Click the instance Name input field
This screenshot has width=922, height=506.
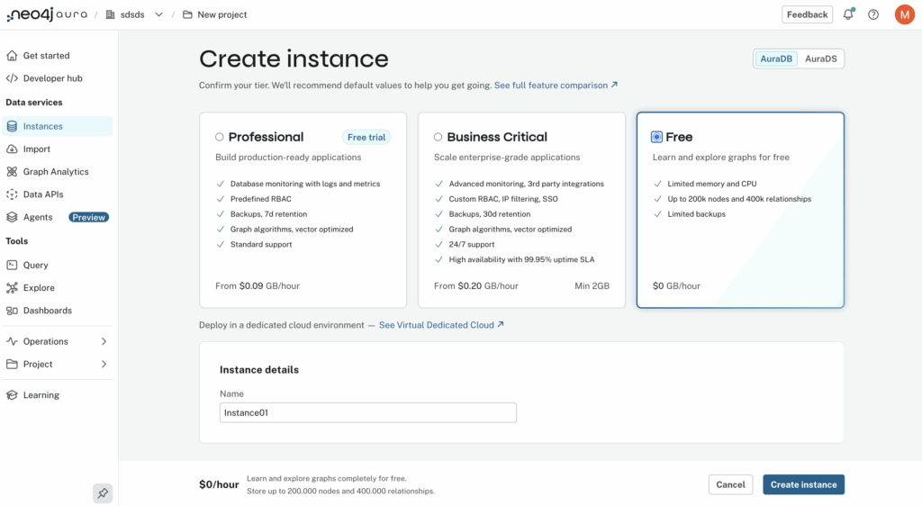(x=367, y=412)
